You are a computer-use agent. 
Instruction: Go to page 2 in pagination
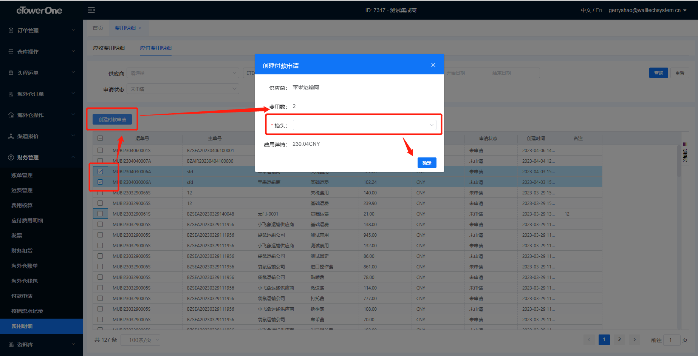coord(619,340)
